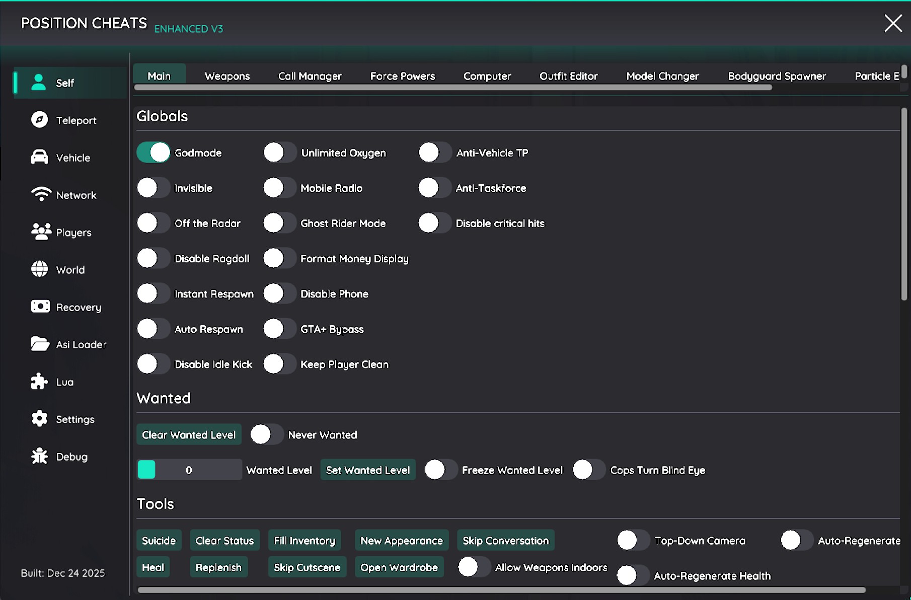
Task: Click the Players group icon
Action: click(41, 232)
